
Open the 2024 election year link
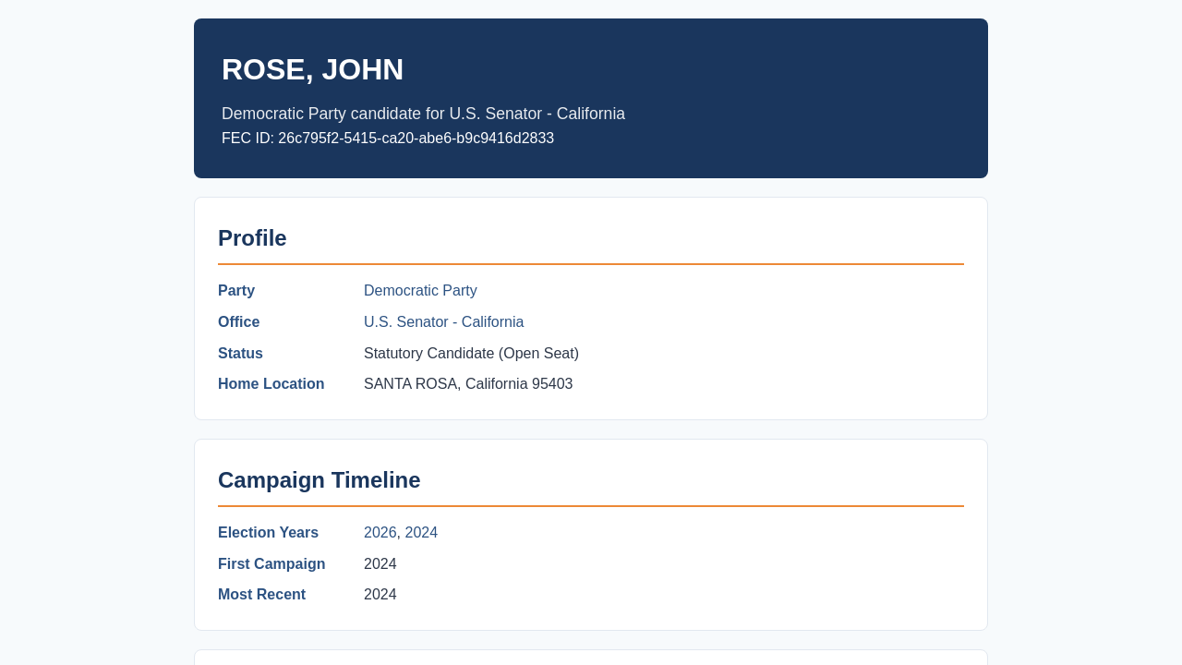tap(421, 533)
